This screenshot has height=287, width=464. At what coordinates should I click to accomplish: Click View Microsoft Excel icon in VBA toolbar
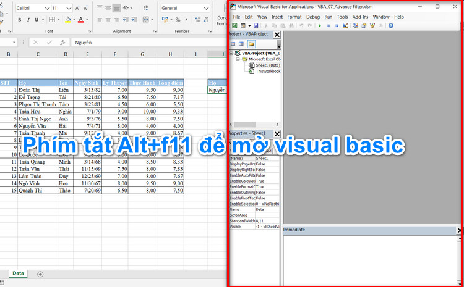point(234,26)
